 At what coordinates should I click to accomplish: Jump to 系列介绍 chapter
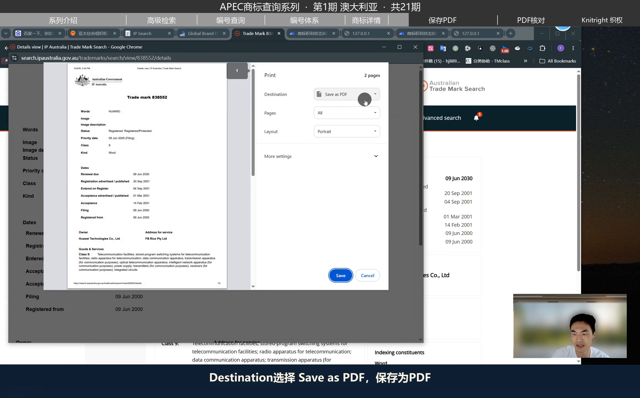63,20
